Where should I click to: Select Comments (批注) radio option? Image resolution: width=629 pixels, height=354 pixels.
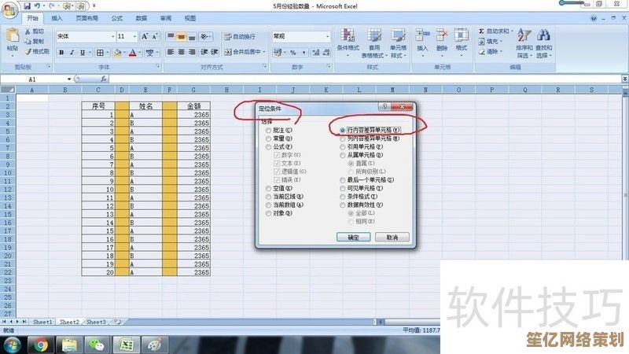(268, 131)
